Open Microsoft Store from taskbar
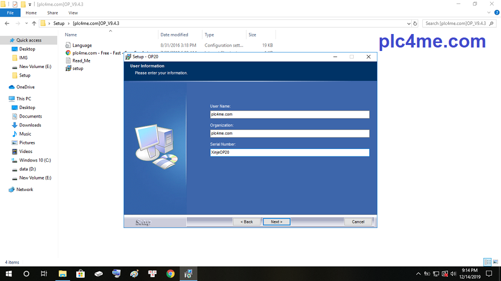The height and width of the screenshot is (281, 501). pyautogui.click(x=80, y=273)
